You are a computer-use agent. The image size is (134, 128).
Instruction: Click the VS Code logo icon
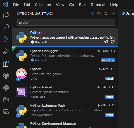5,5
